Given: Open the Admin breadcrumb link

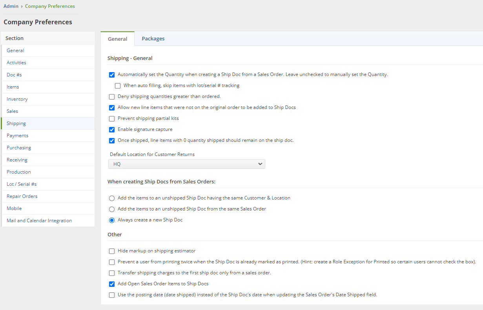Looking at the screenshot, I should click(11, 6).
